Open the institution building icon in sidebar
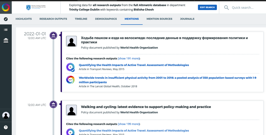This screenshot has height=135, width=266. pyautogui.click(x=6, y=41)
